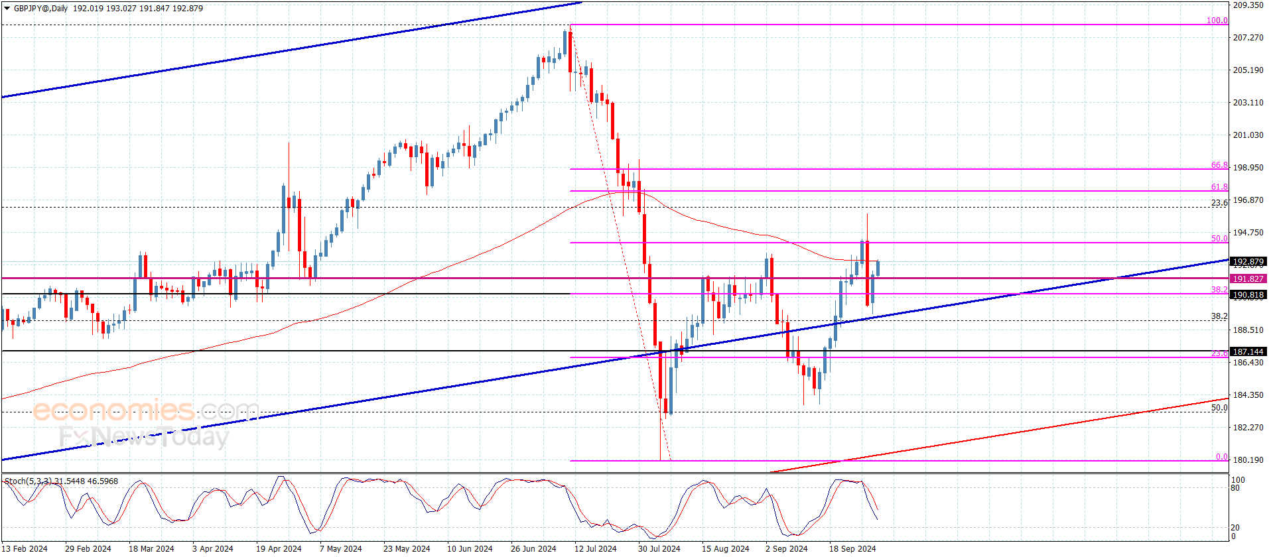The image size is (1271, 557).
Task: Click the current price tag 192.879
Action: click(x=1248, y=262)
